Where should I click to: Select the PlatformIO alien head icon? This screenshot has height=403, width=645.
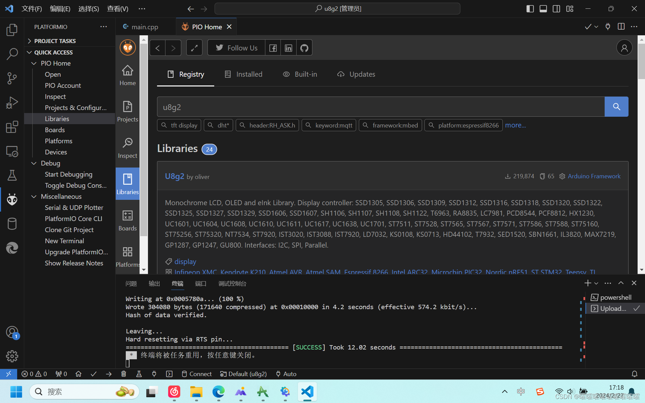pos(12,199)
